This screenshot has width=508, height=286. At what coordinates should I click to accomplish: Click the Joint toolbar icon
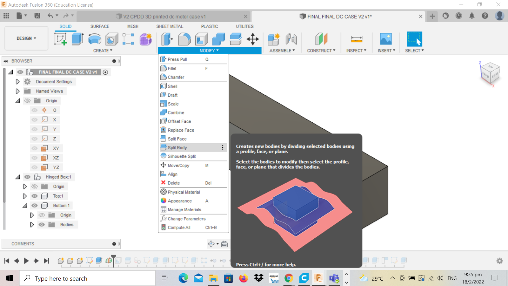tap(291, 39)
